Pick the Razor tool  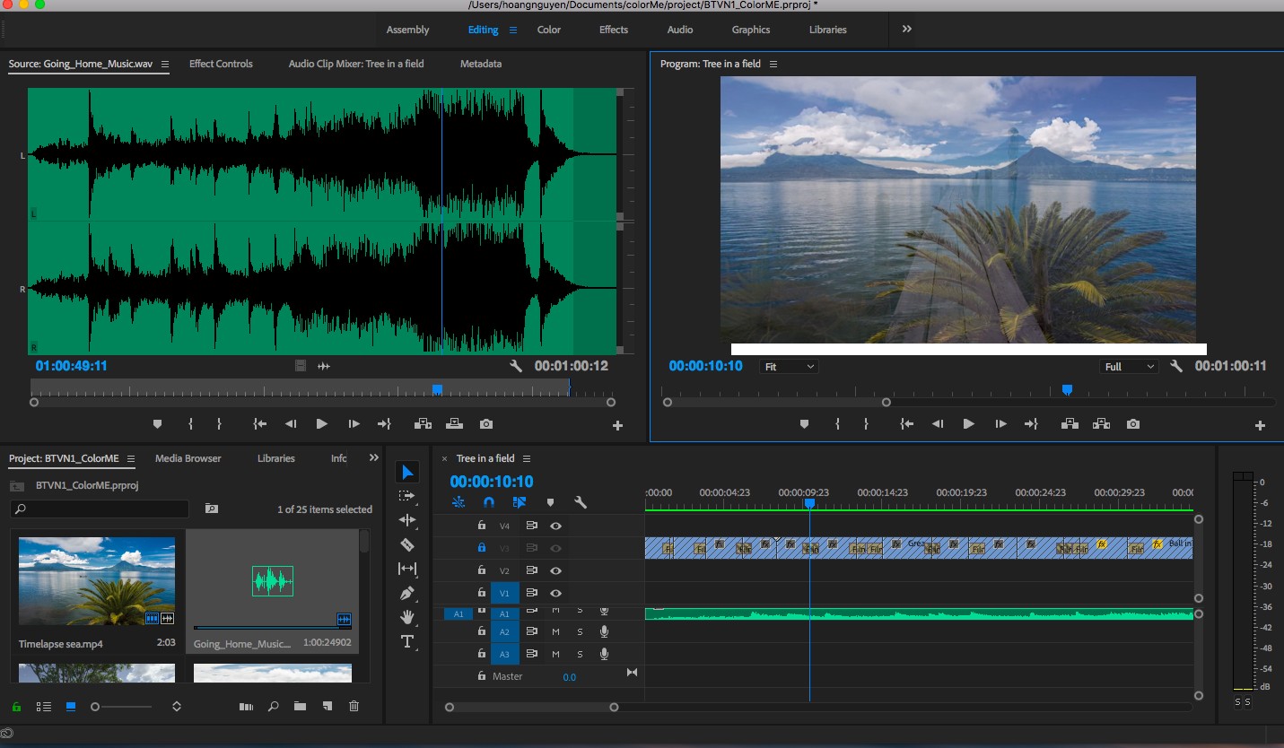click(x=407, y=544)
